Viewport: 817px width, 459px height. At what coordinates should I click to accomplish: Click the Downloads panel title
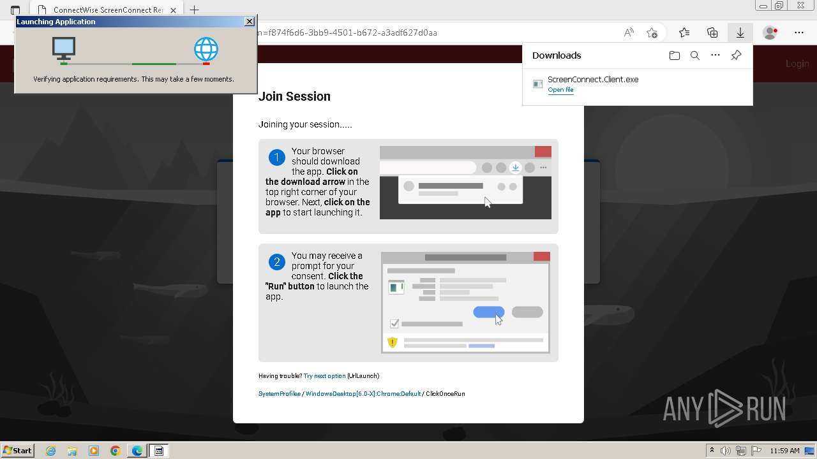click(557, 55)
